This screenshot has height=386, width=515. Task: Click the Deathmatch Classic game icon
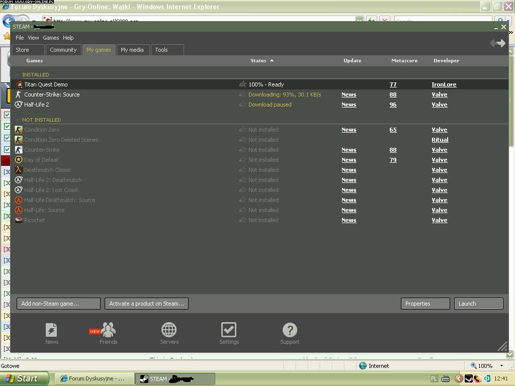click(19, 170)
